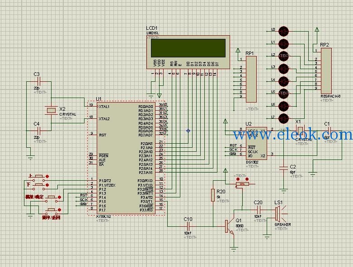This screenshot has height=267, width=353.
Task: Click the 22p value under C4
Action: coord(37,137)
